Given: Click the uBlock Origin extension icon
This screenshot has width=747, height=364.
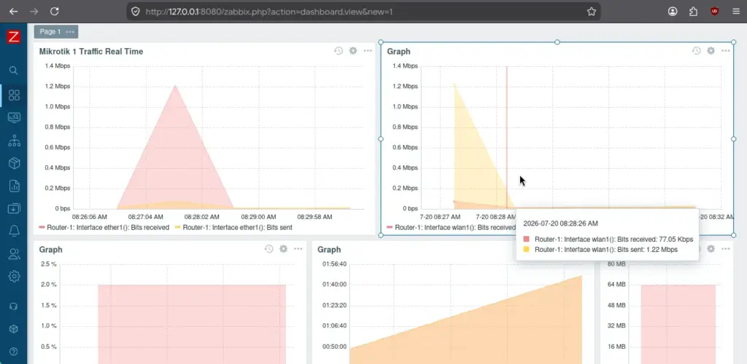Looking at the screenshot, I should pyautogui.click(x=715, y=12).
